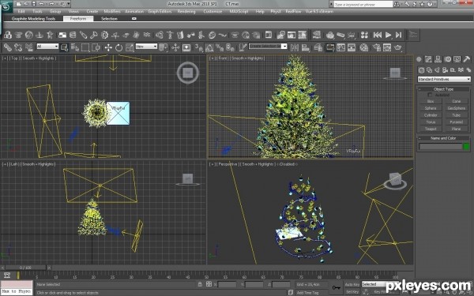
Task: Click the Align tool icon
Action: click(306, 47)
